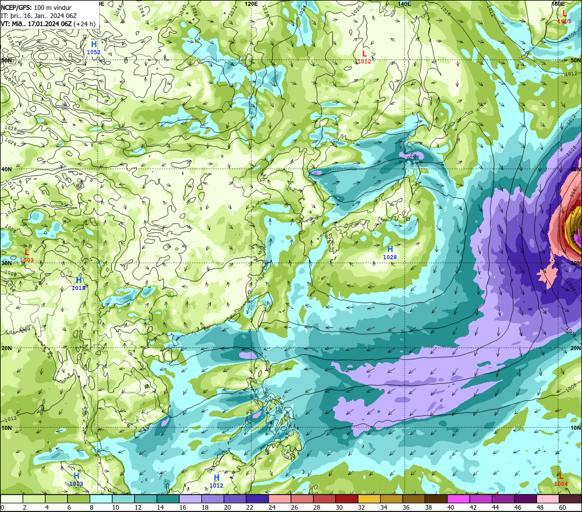Select the golden yellow 32–34 legend swatch
The image size is (582, 512).
[369, 499]
